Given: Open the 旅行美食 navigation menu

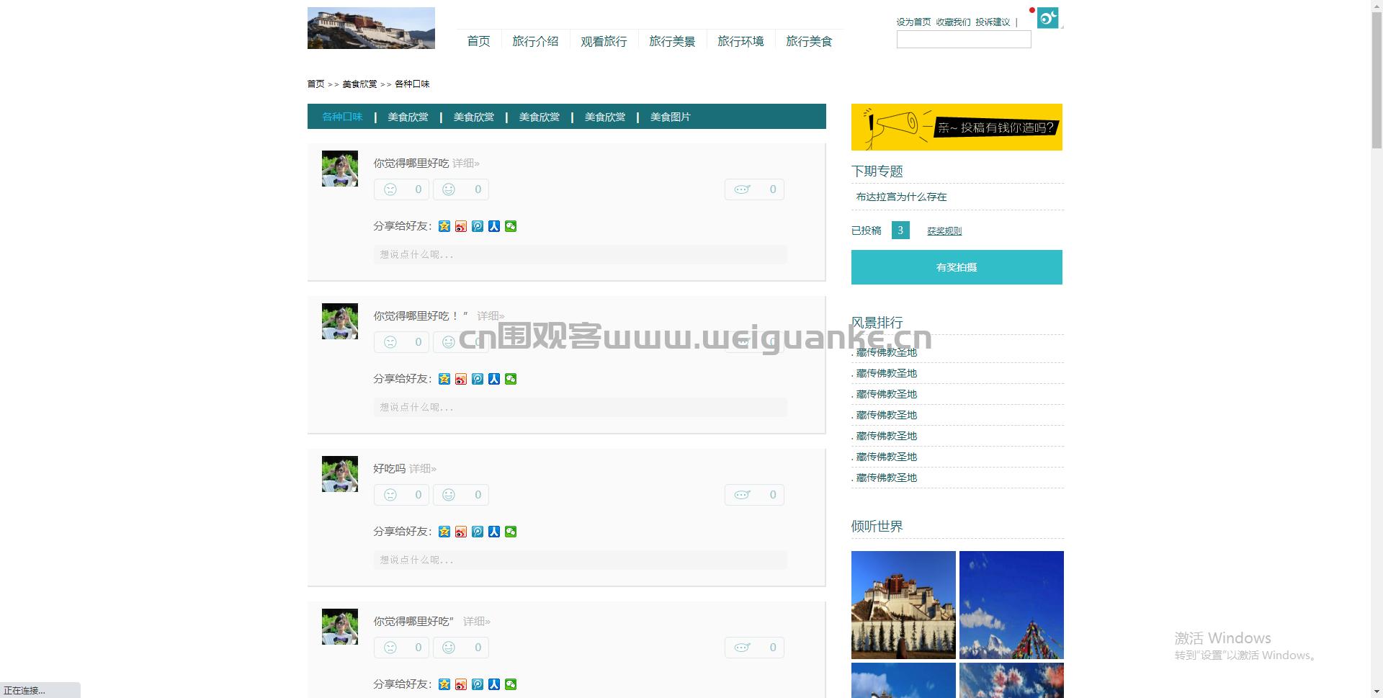Looking at the screenshot, I should pos(809,41).
